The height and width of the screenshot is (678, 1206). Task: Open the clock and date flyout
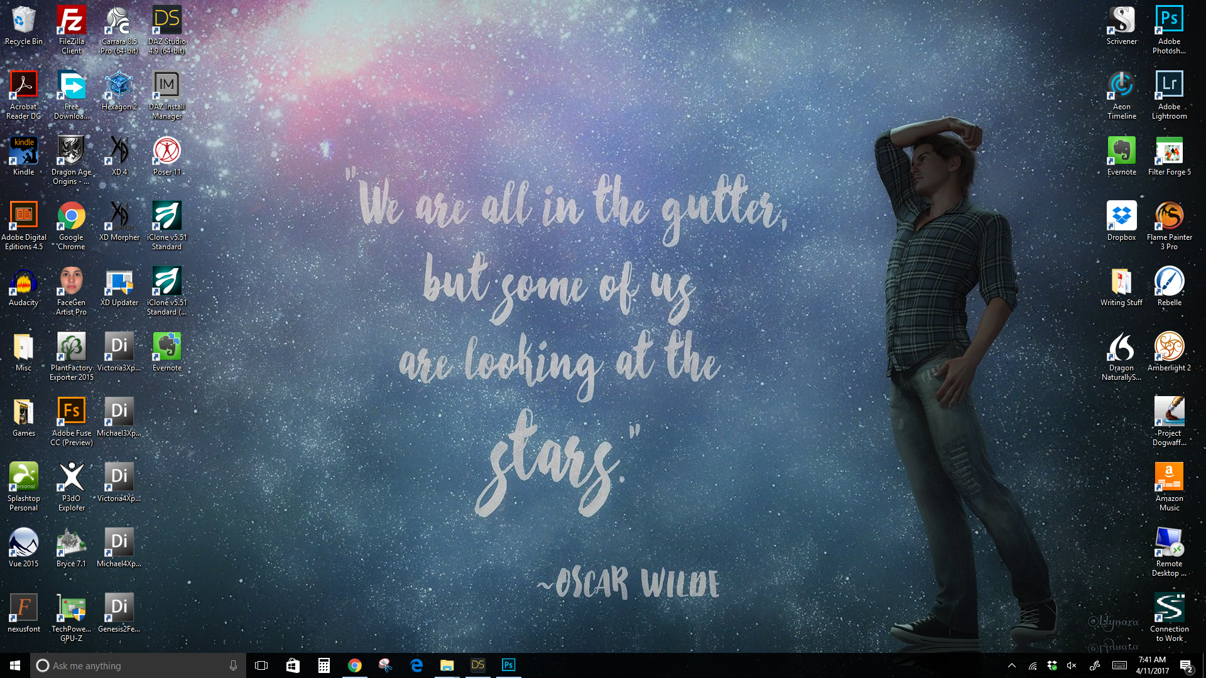[1152, 665]
